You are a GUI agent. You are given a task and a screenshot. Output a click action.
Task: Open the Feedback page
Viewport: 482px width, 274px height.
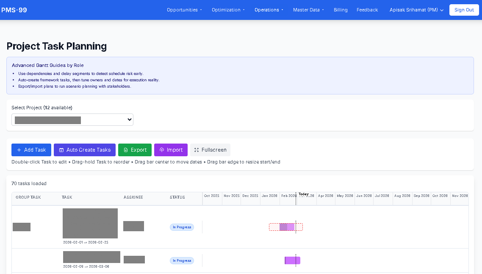[367, 10]
